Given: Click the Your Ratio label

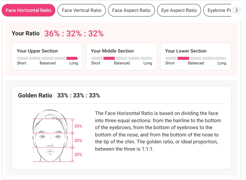Looking at the screenshot, I should point(25,33).
